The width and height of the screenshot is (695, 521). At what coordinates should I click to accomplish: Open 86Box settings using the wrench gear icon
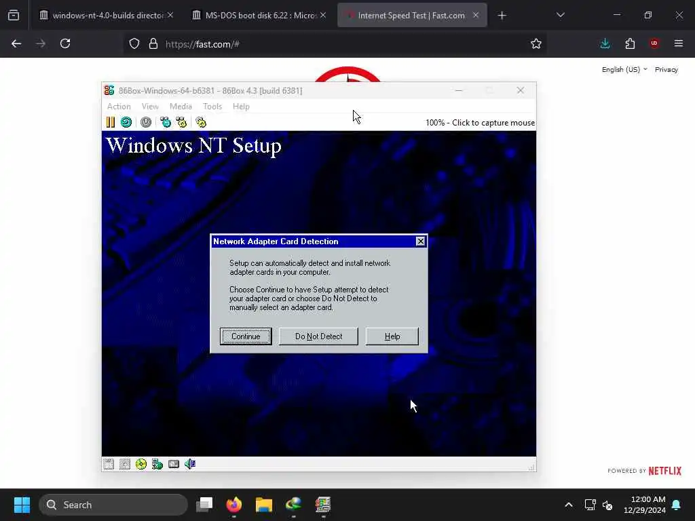click(201, 122)
